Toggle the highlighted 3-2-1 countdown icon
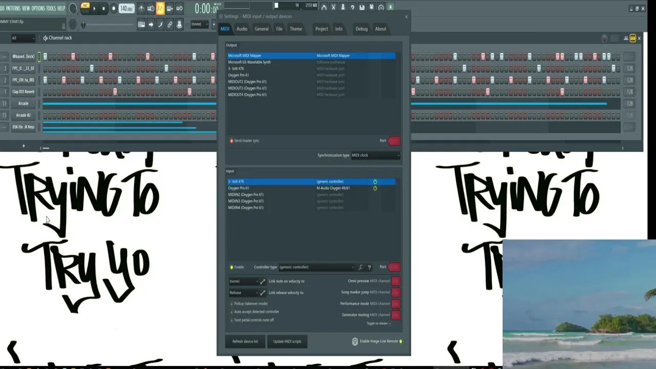Screen dimensions: 656x369 coord(160,8)
